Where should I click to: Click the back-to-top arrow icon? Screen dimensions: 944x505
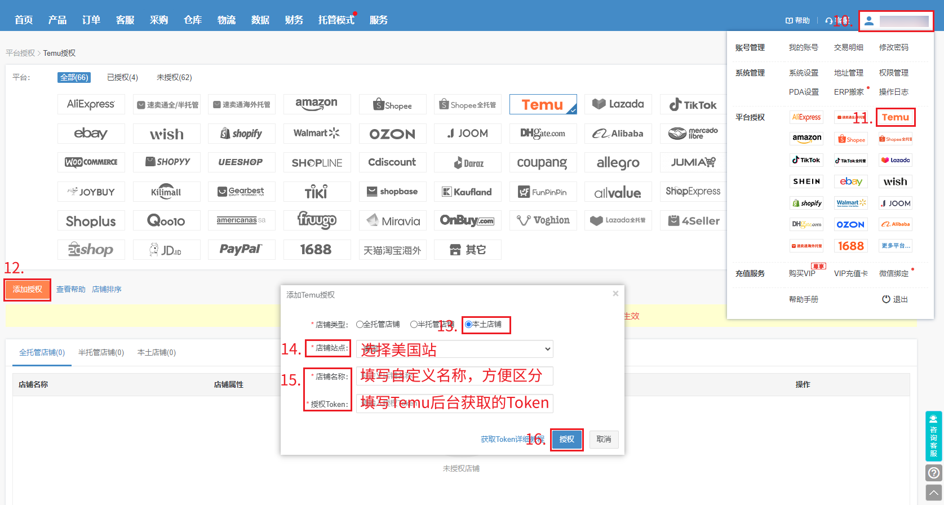[933, 493]
